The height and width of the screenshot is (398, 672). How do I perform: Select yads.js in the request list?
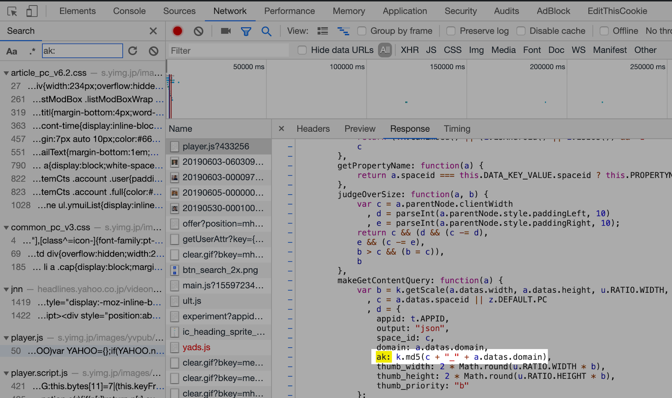[x=196, y=347]
